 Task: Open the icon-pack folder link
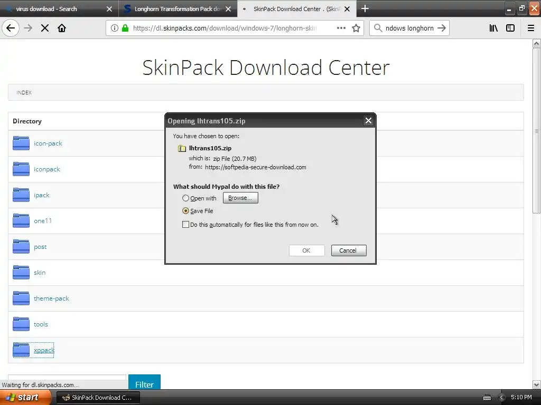click(48, 143)
